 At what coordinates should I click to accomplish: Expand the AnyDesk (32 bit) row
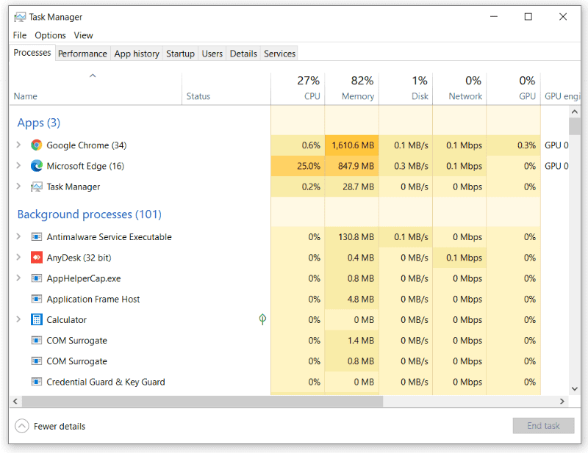18,258
